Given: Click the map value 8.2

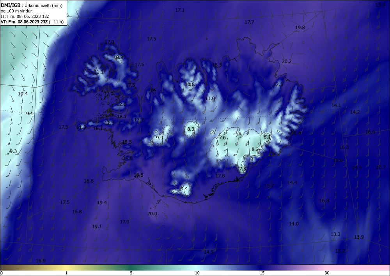Looking at the screenshot, I should (x=255, y=149).
